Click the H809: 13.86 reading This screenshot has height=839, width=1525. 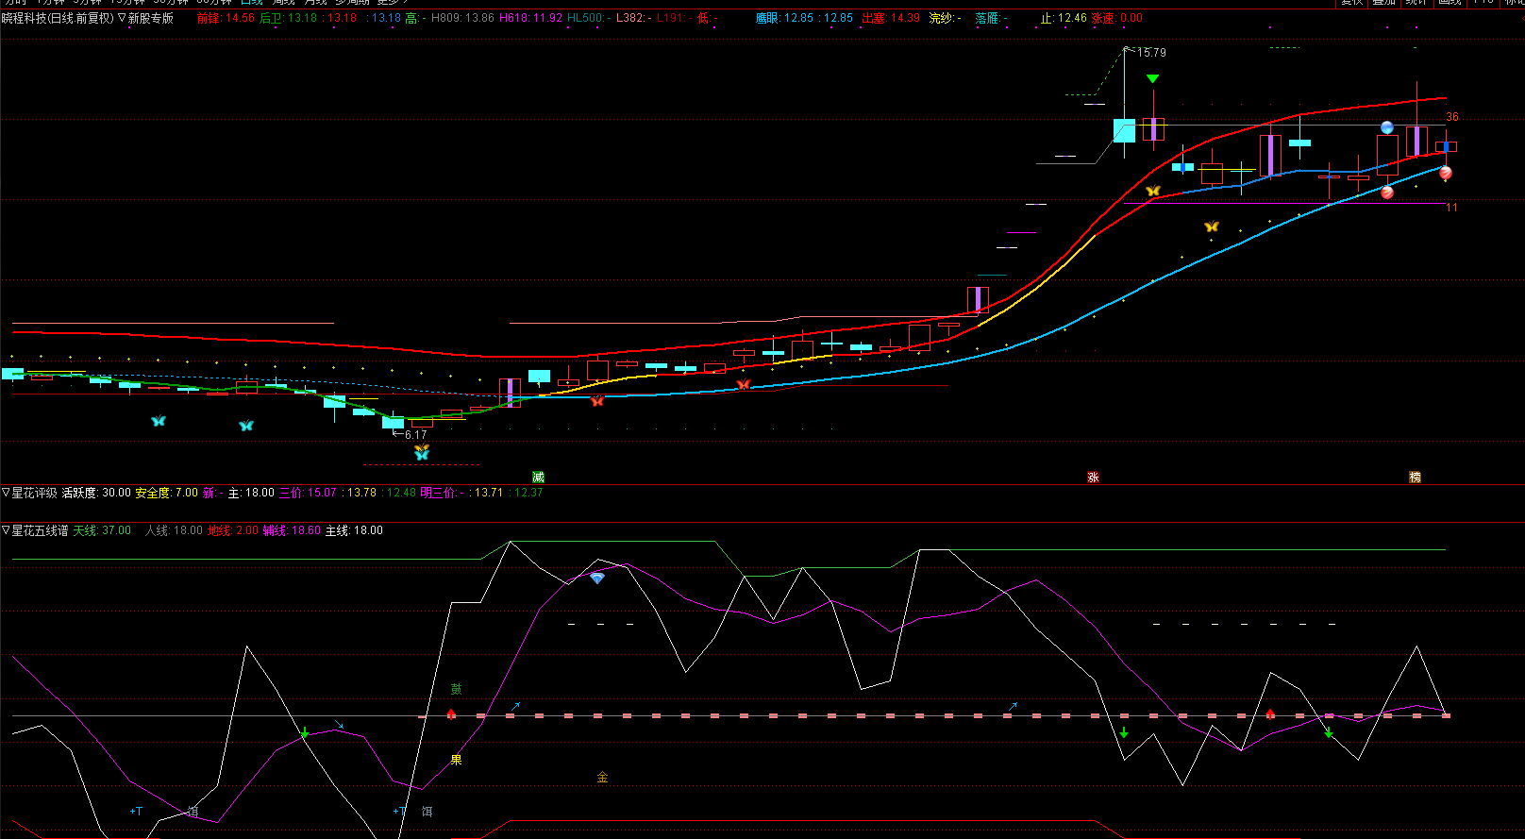pos(462,18)
